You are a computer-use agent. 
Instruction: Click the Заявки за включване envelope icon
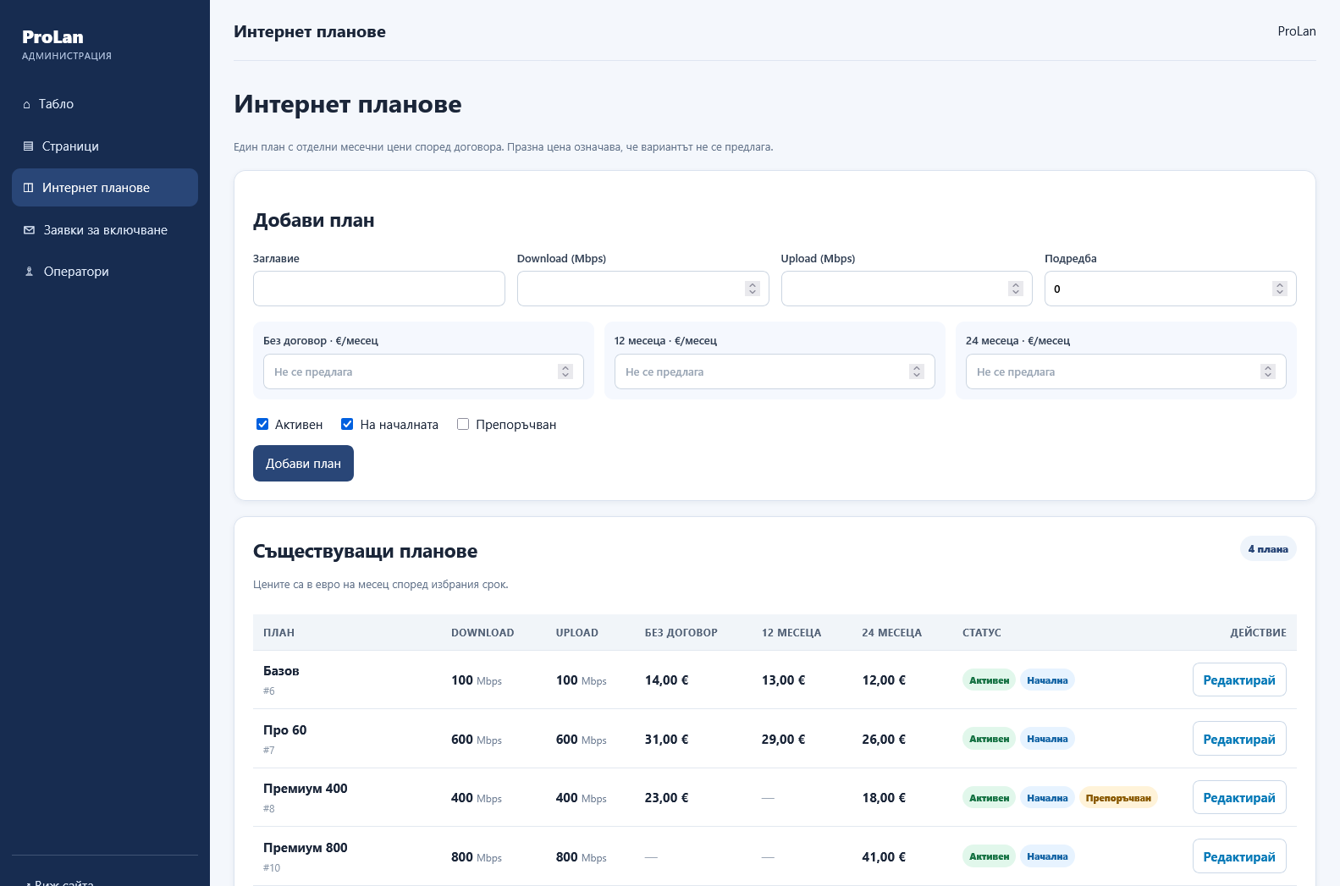pyautogui.click(x=29, y=230)
